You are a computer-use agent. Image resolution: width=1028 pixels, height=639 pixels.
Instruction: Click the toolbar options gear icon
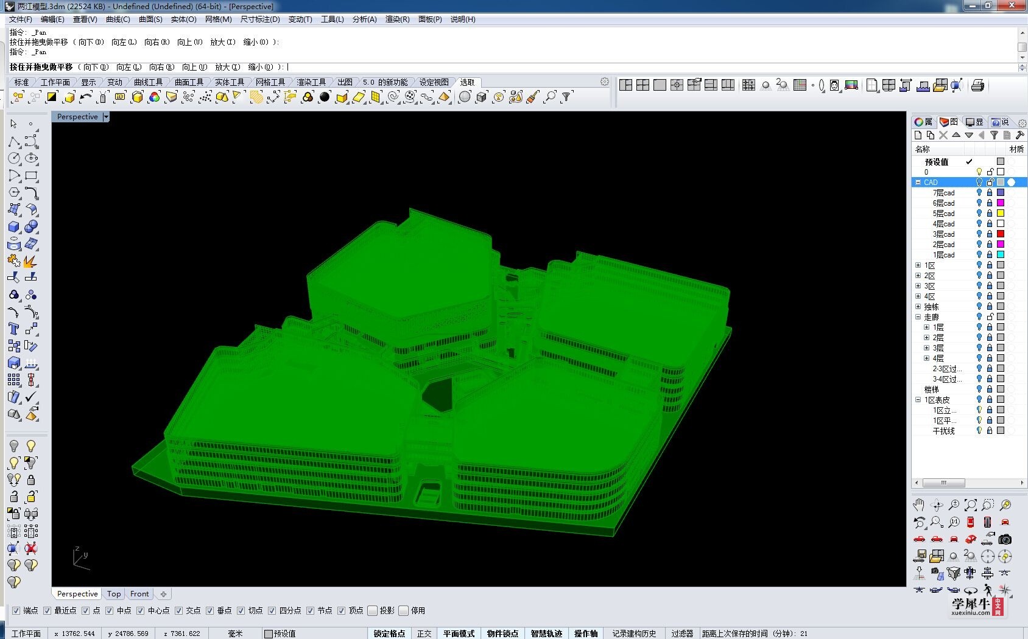(x=605, y=82)
